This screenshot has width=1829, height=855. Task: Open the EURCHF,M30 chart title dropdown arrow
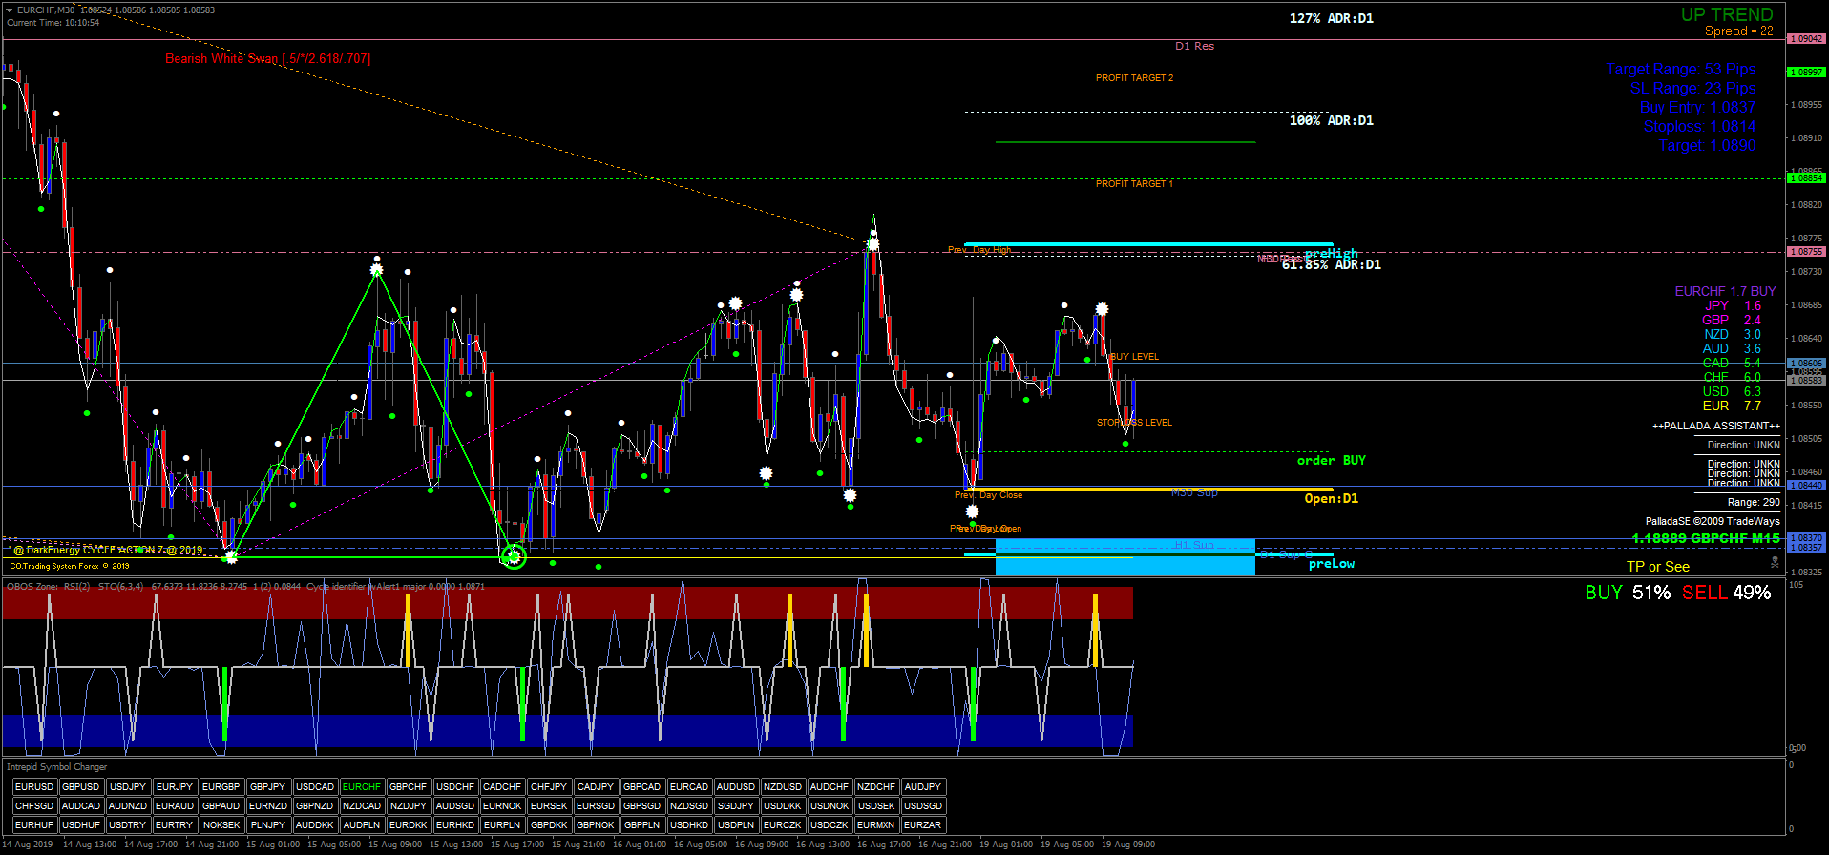click(x=9, y=10)
